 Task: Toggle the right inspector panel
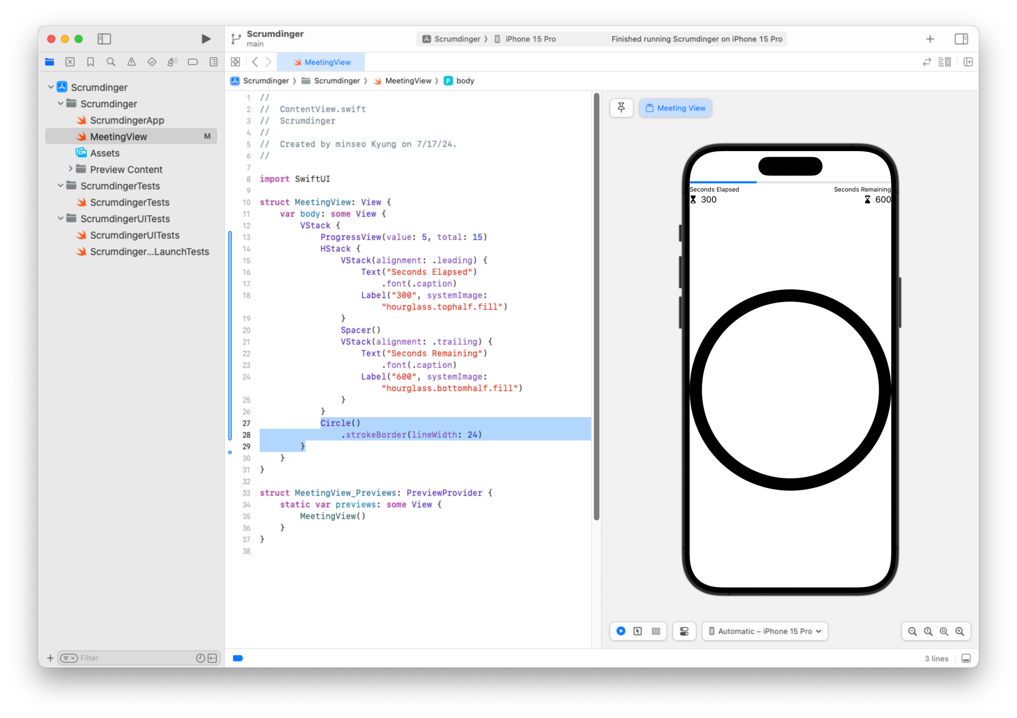(x=961, y=39)
